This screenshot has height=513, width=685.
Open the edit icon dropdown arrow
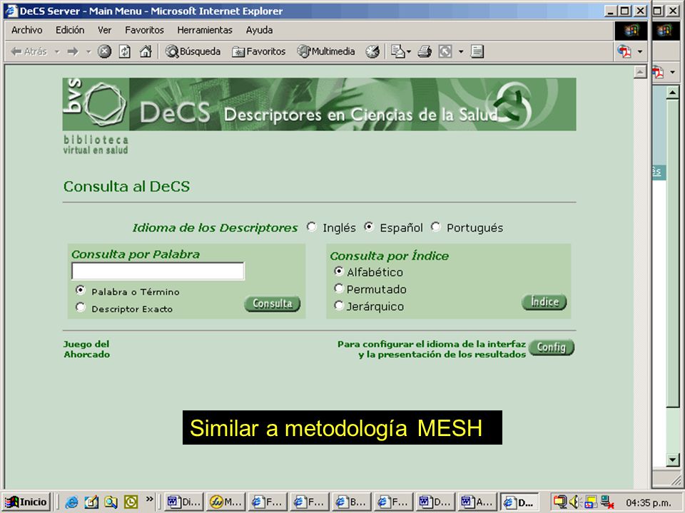(x=461, y=51)
